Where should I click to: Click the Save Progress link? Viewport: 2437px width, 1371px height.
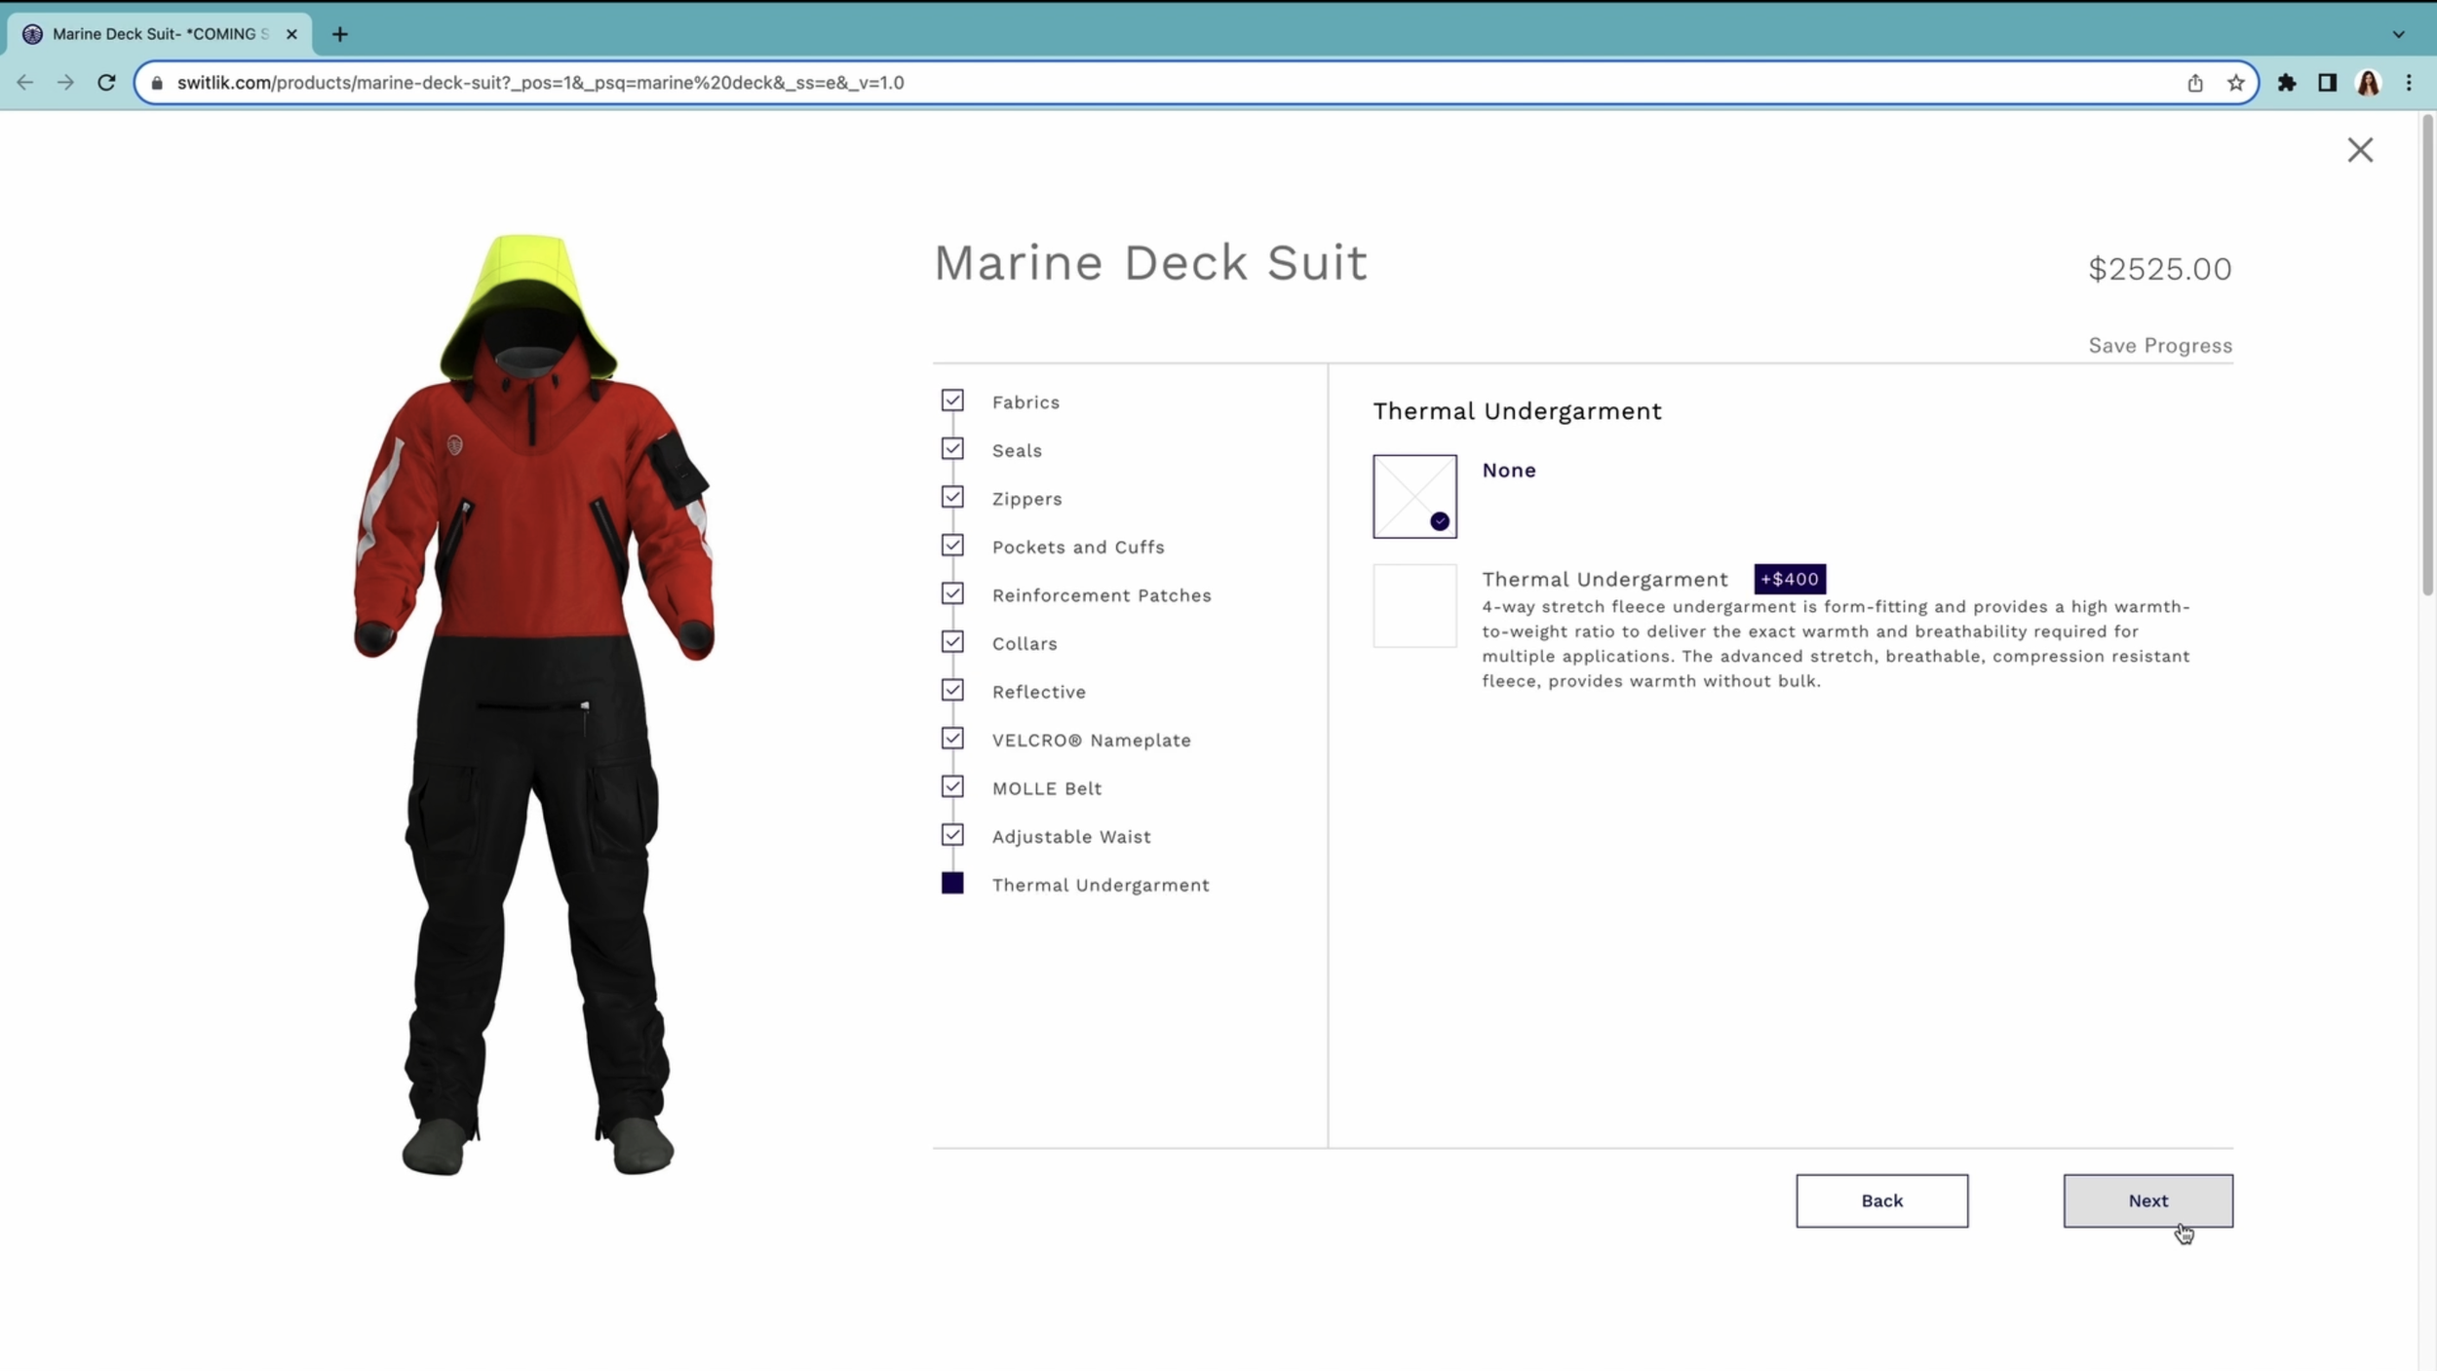(2159, 346)
